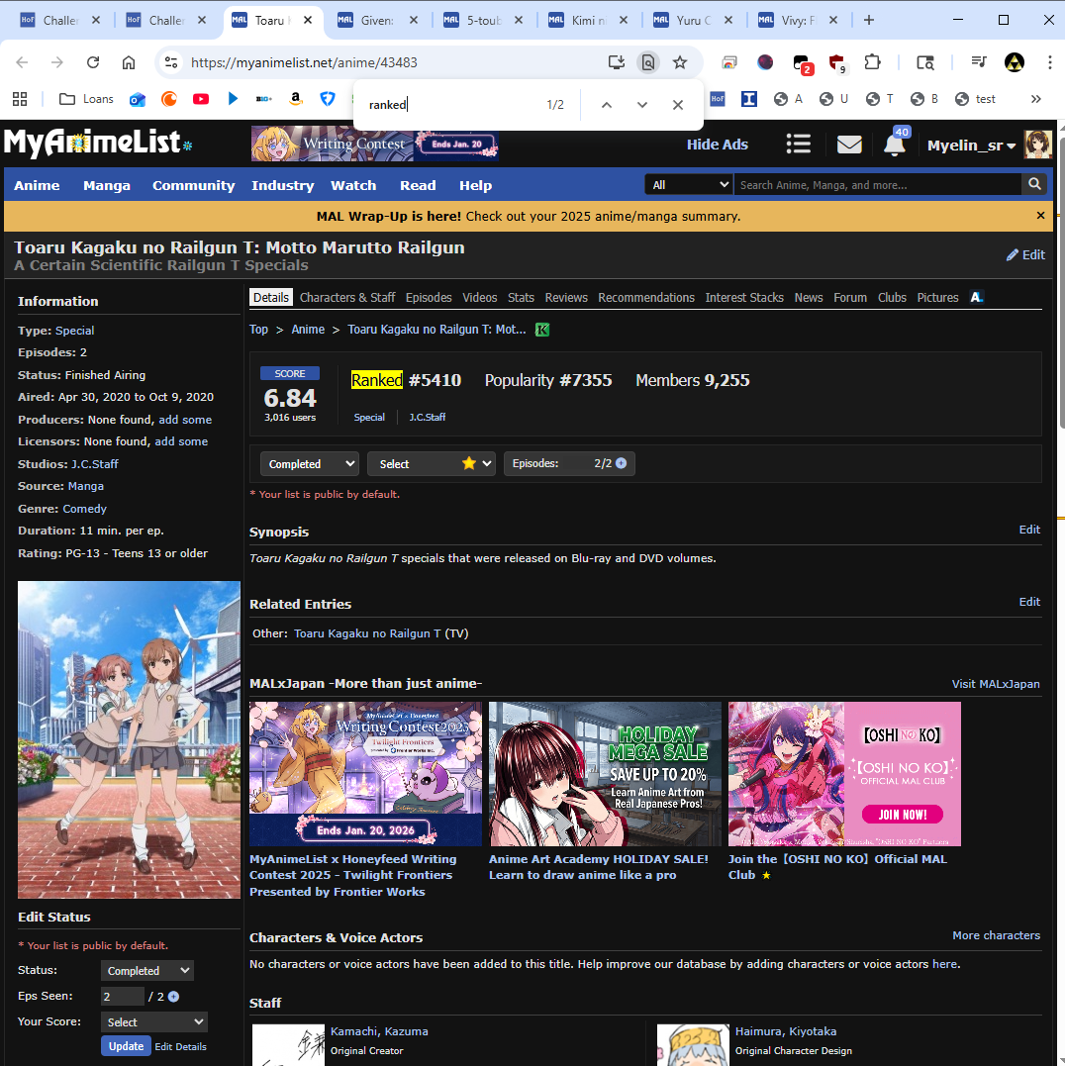The height and width of the screenshot is (1066, 1065).
Task: Open the install-app icon in address bar
Action: click(x=617, y=62)
